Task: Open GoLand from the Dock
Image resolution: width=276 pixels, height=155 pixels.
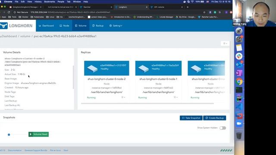Action: [239, 98]
